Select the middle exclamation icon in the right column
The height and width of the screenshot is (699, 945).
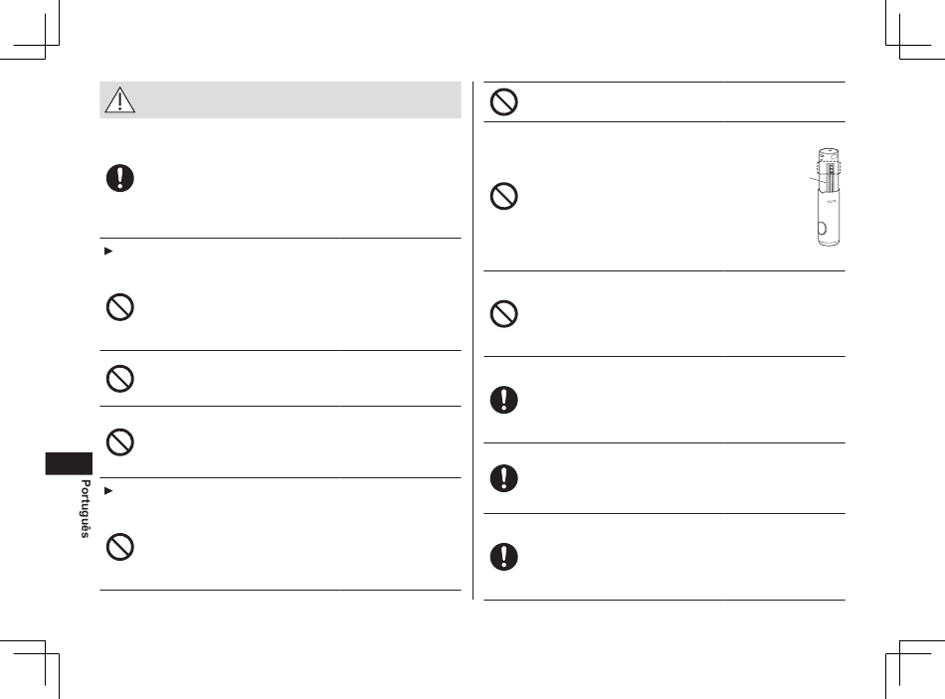tap(504, 478)
